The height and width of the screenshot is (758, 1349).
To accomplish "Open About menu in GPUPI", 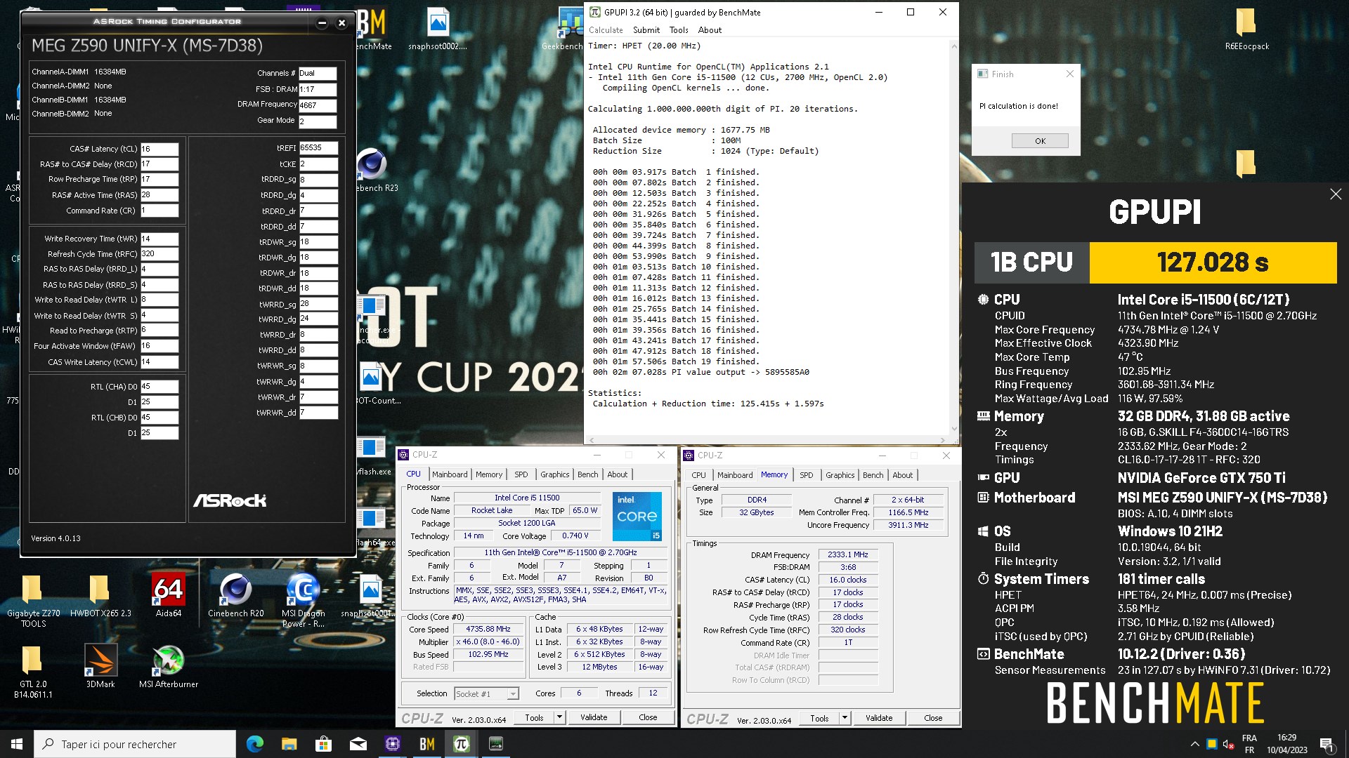I will click(710, 30).
